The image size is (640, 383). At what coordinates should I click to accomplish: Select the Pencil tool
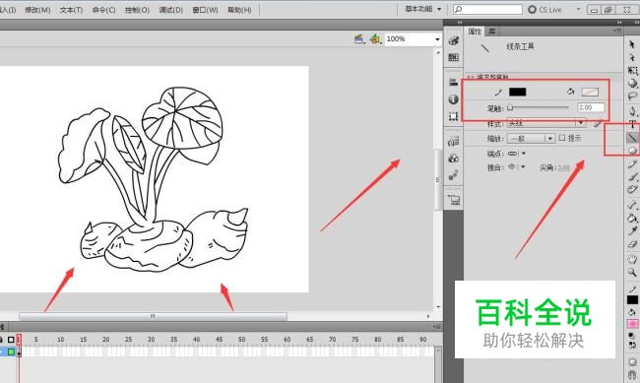632,164
